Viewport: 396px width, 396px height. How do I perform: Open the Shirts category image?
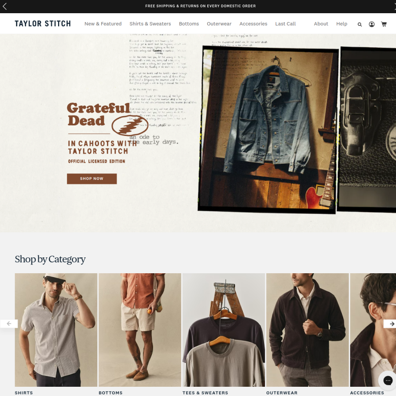[56, 330]
